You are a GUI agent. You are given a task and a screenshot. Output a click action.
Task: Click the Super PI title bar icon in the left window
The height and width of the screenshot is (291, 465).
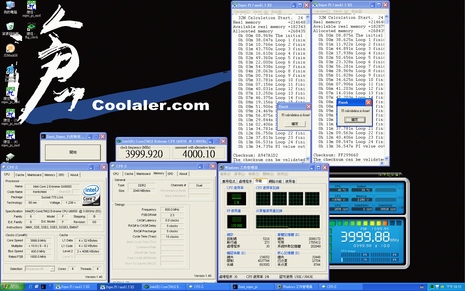235,5
